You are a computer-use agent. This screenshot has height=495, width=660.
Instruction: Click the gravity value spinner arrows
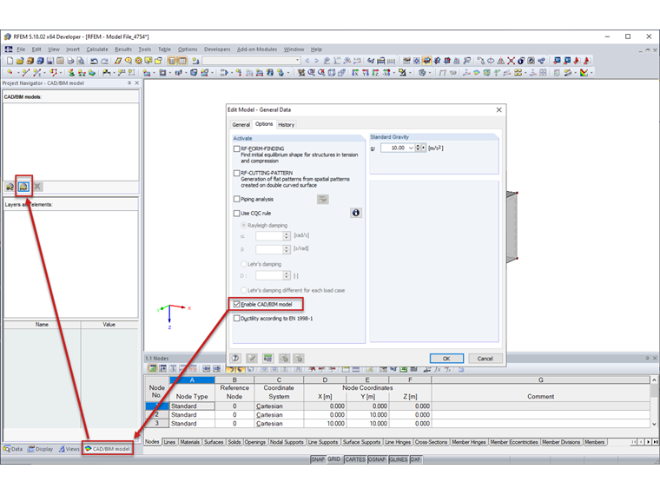418,148
